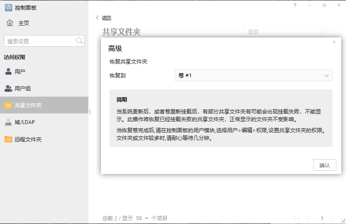The height and width of the screenshot is (224, 346).
Task: Click the search icon in 共享文件夹 search
Action: tap(320, 31)
